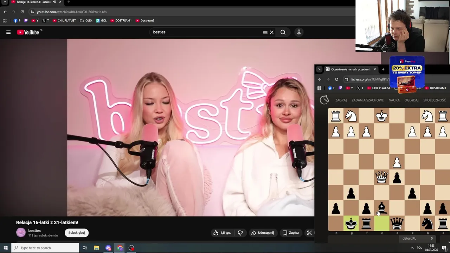Viewport: 450px width, 253px height.
Task: Open the ZAGRAJ lichess menu
Action: 341,100
